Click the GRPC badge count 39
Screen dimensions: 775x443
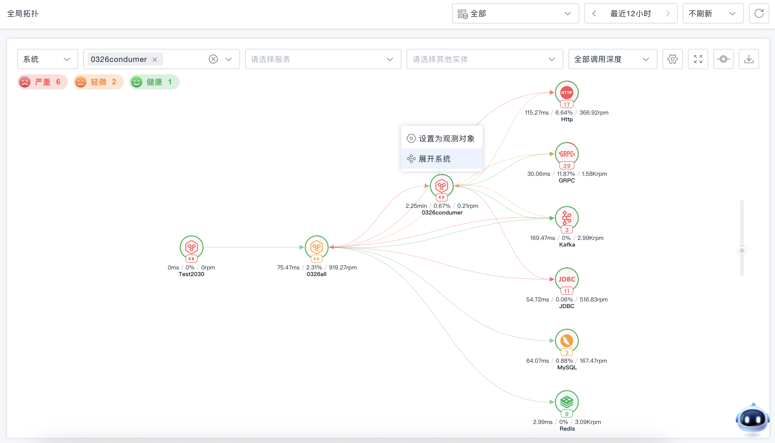pyautogui.click(x=566, y=166)
